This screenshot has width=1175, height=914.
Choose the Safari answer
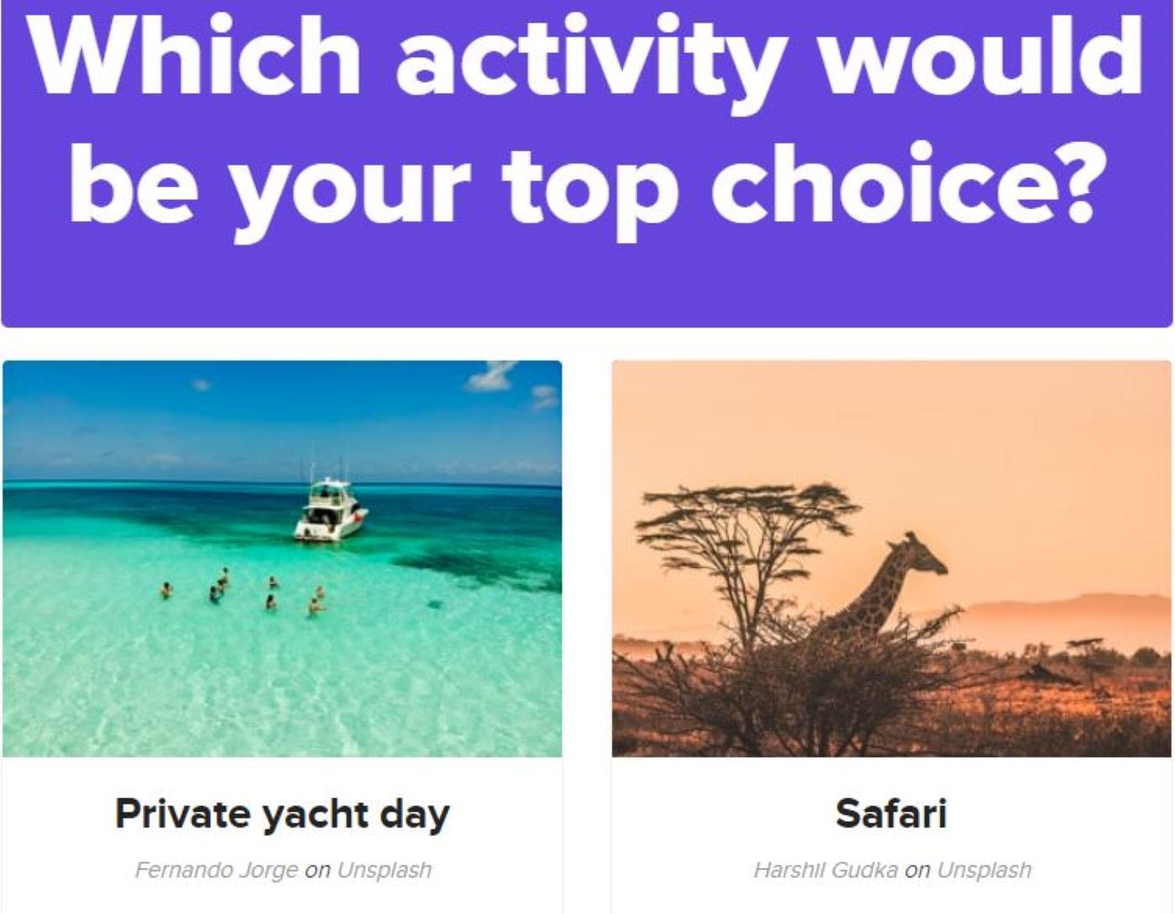coord(891,637)
